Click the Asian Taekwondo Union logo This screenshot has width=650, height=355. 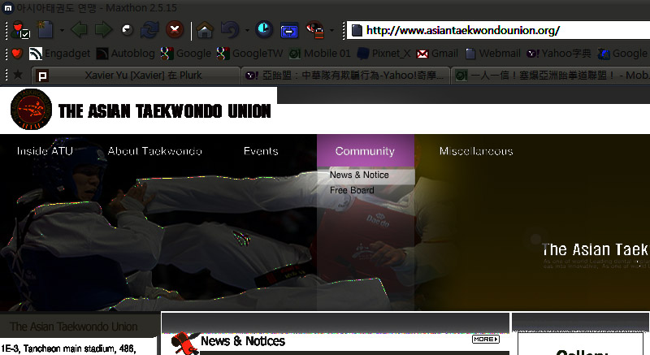point(31,110)
